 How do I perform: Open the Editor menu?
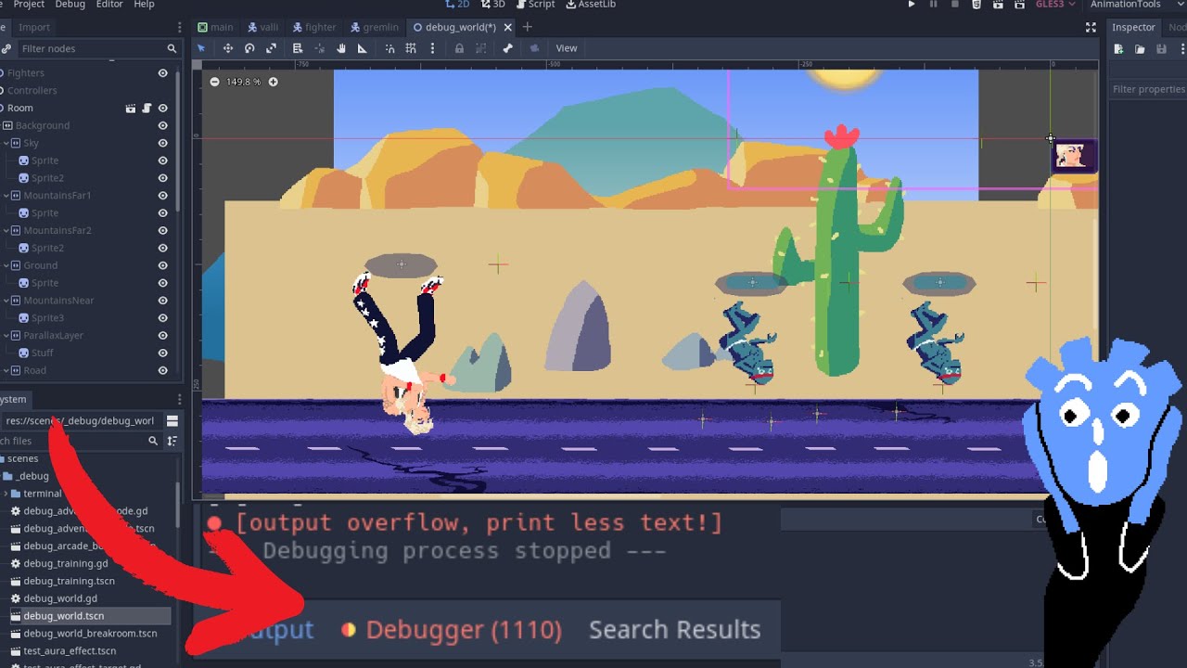[x=109, y=5]
